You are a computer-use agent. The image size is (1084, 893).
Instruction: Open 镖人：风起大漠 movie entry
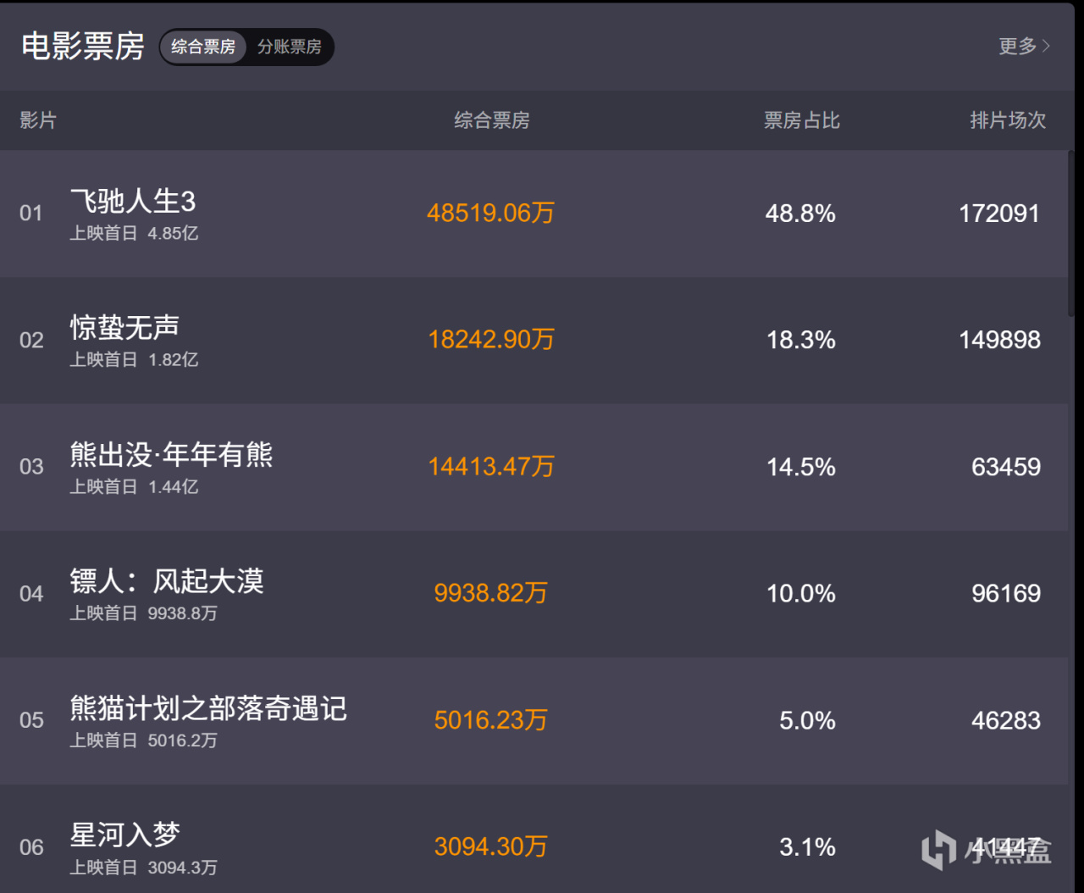pos(167,581)
